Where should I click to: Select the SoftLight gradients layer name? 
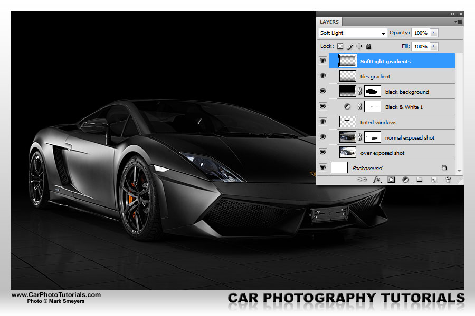[385, 61]
